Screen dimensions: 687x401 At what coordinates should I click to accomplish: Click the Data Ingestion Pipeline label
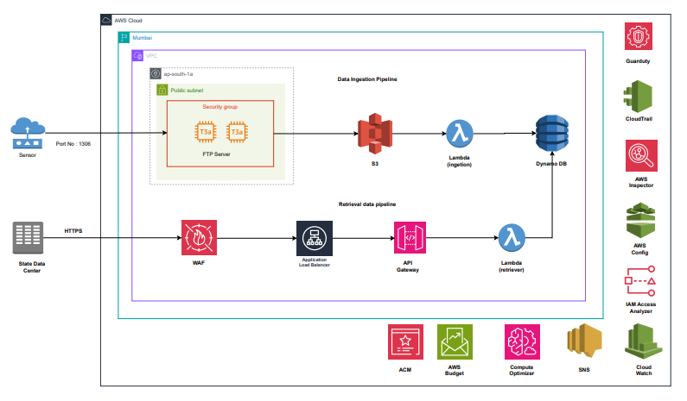(367, 79)
